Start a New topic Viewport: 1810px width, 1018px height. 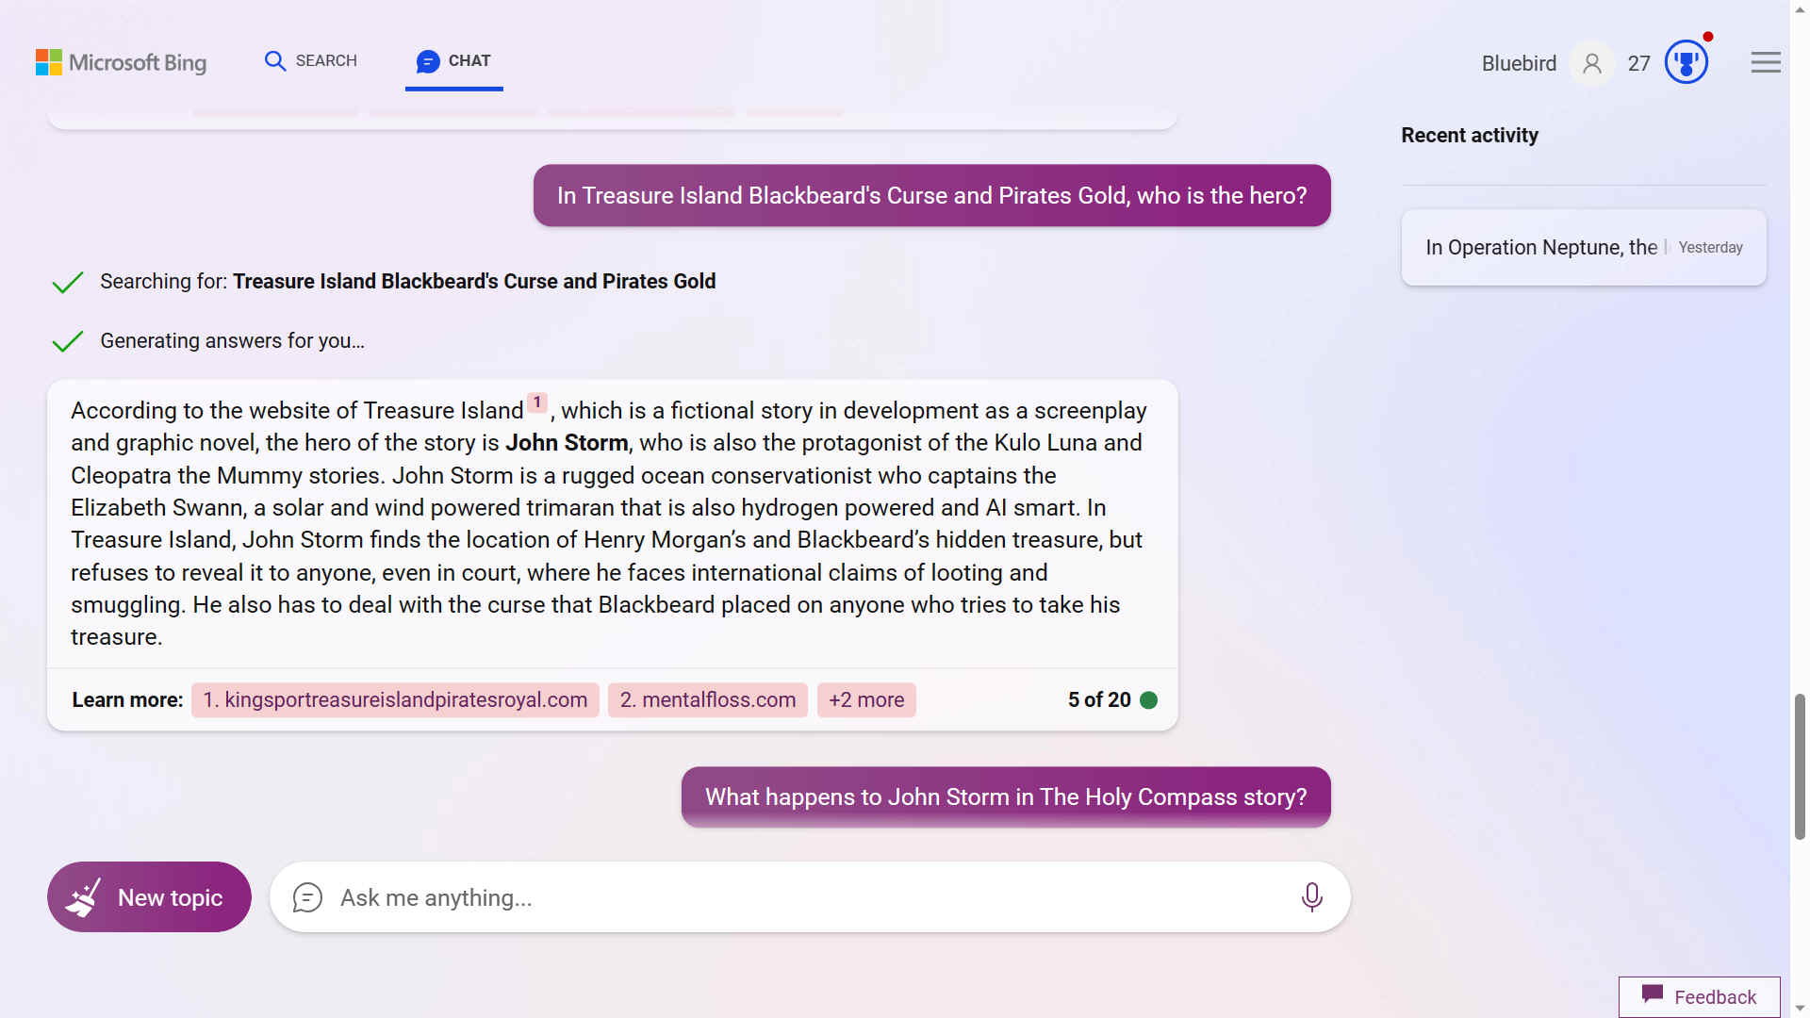coord(149,896)
